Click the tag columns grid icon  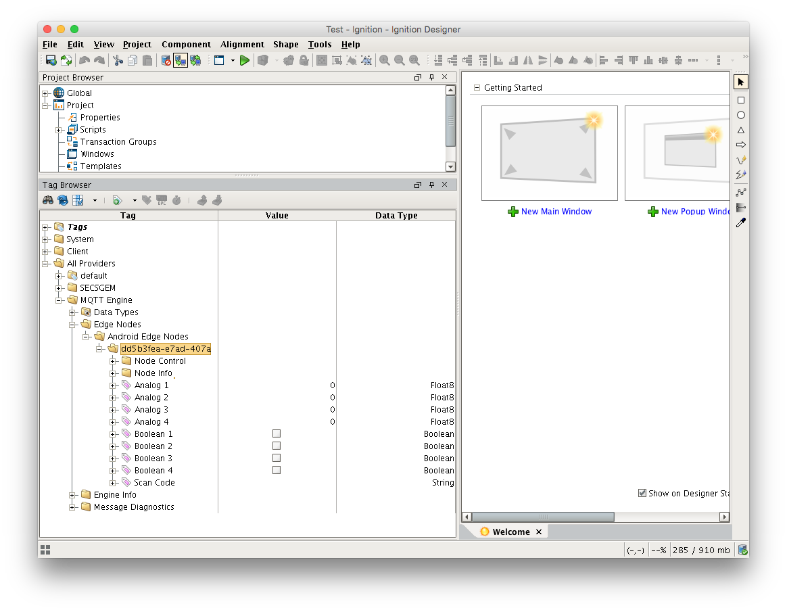pyautogui.click(x=78, y=200)
